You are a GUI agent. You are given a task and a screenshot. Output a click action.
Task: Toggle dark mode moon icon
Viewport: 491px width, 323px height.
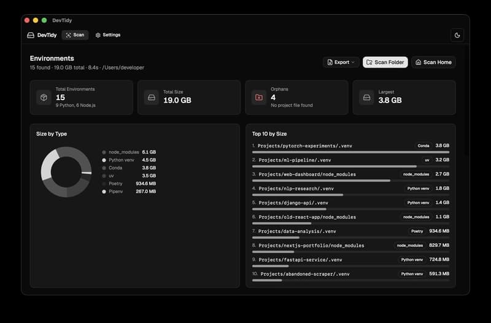[x=457, y=35]
